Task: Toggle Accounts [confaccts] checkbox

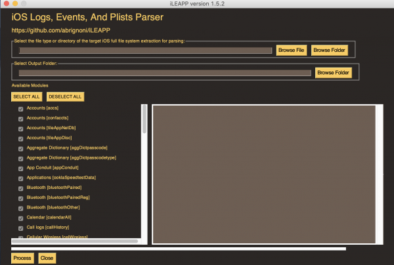Action: click(20, 119)
